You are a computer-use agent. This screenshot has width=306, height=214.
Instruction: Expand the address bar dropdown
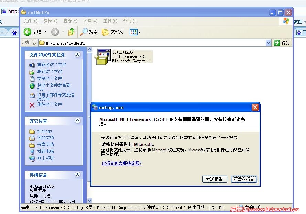pyautogui.click(x=268, y=43)
